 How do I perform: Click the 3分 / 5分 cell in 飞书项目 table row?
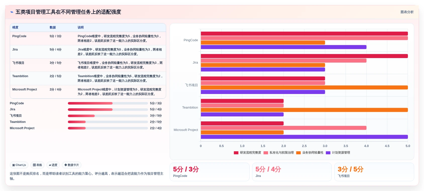click(x=56, y=63)
